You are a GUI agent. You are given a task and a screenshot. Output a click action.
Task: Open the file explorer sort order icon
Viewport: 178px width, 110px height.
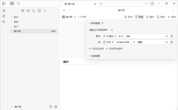pos(34,11)
